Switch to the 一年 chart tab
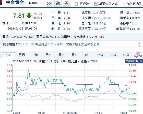The height and width of the screenshot is (114, 143). click(35, 55)
